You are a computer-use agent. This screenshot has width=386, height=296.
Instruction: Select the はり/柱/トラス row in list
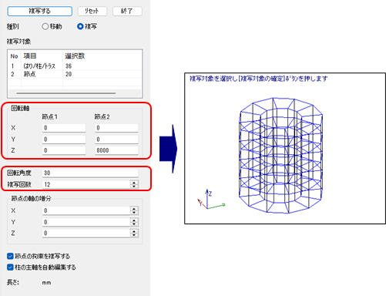tap(75, 66)
